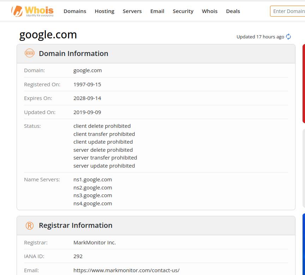Click the Whois logo icon

32,11
